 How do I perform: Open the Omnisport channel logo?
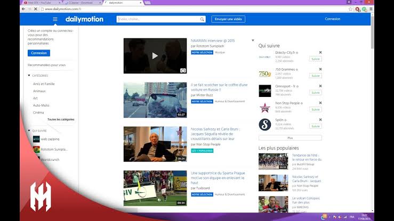click(x=265, y=91)
